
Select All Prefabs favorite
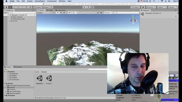tap(13, 78)
